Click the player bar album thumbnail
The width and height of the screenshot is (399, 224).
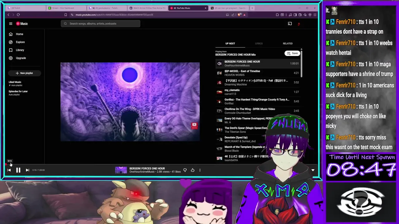(x=121, y=170)
